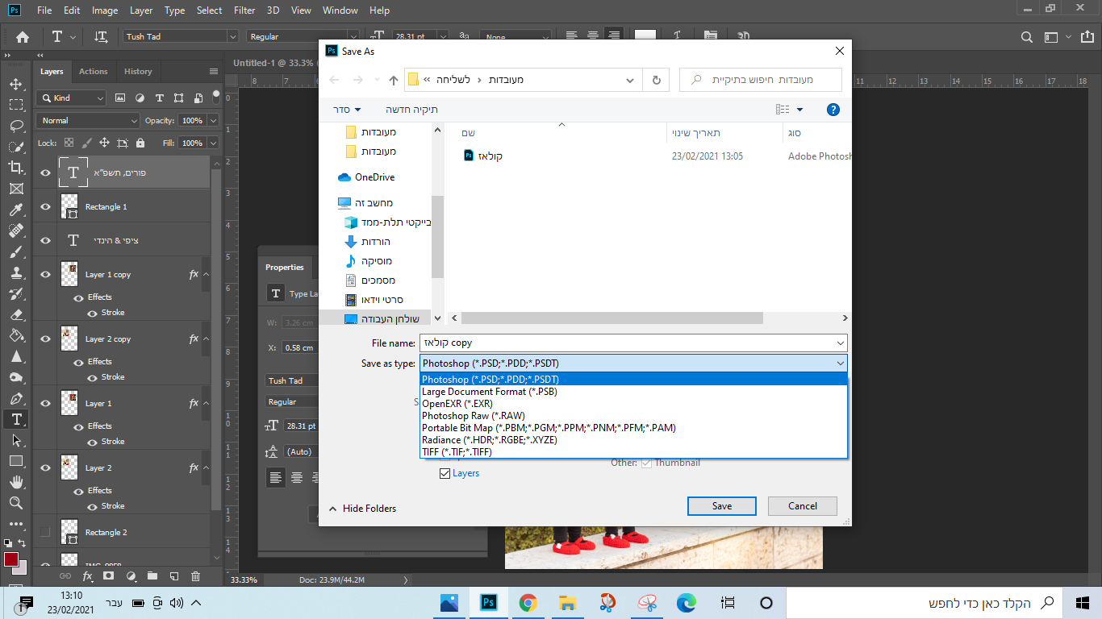Select the Brush tool
Screen dimensions: 1102x619
[x=16, y=251]
